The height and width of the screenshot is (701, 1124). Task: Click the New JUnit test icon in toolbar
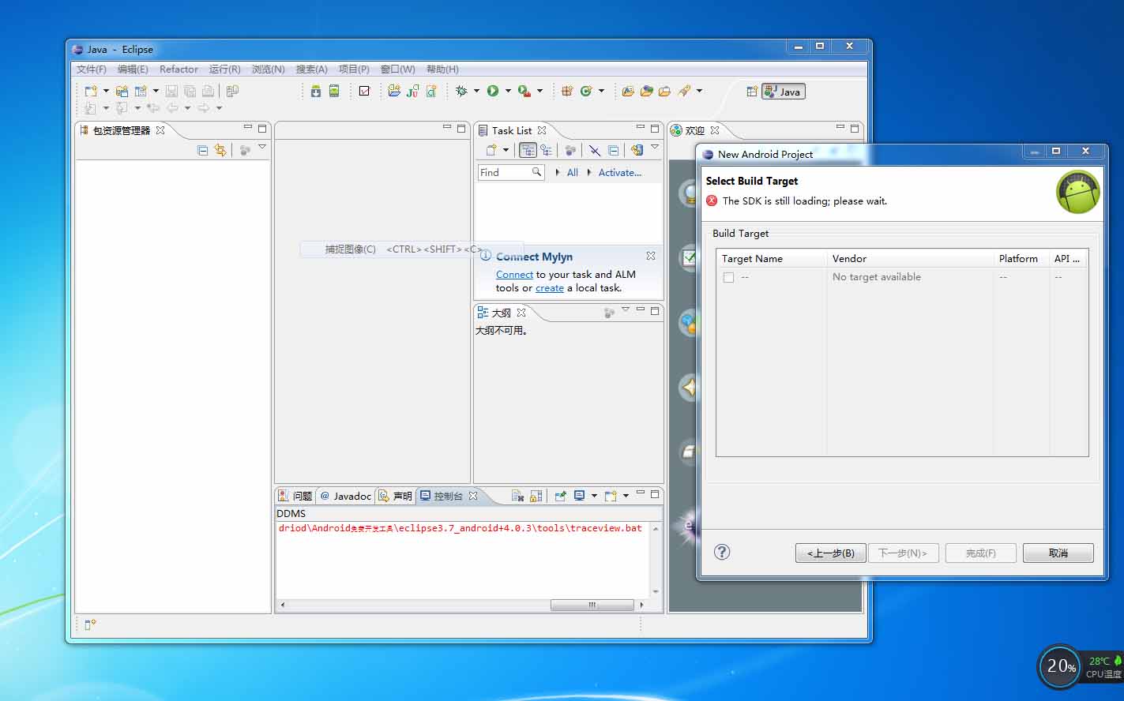tap(412, 92)
